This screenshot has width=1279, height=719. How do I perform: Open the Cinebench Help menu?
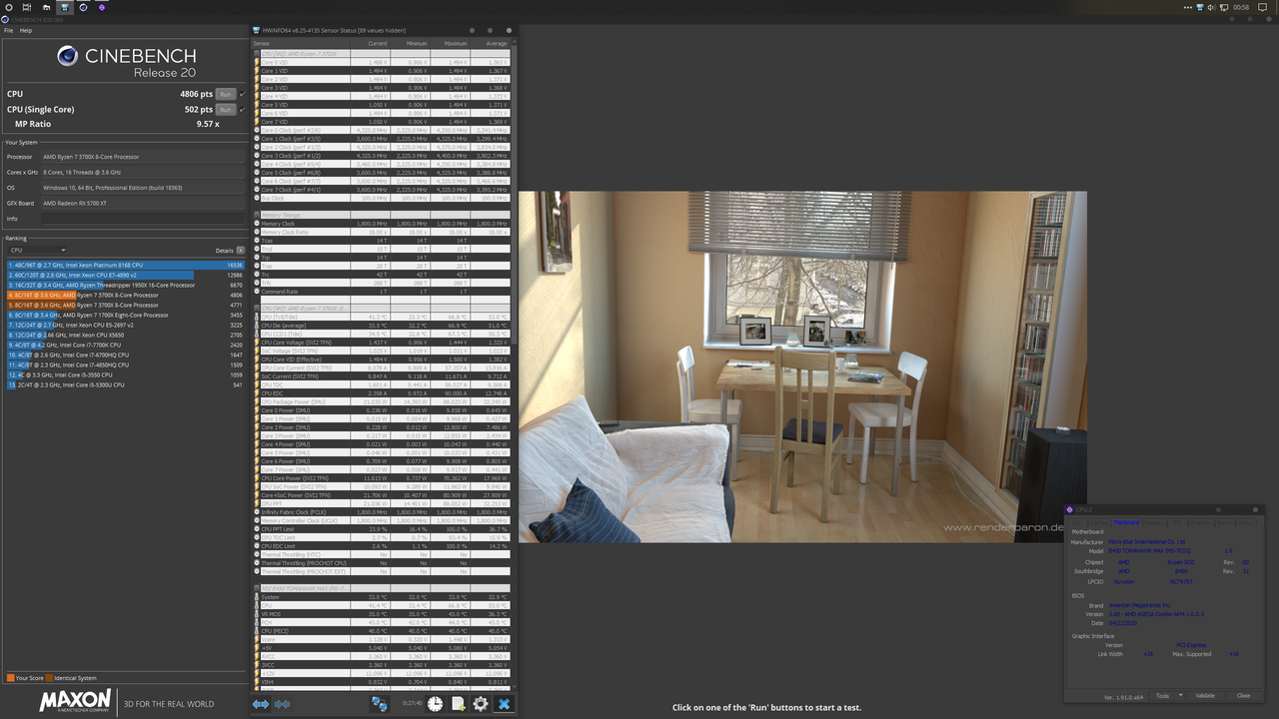point(27,31)
